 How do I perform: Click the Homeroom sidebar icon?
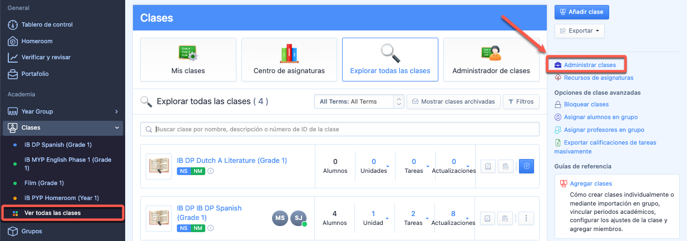[14, 41]
